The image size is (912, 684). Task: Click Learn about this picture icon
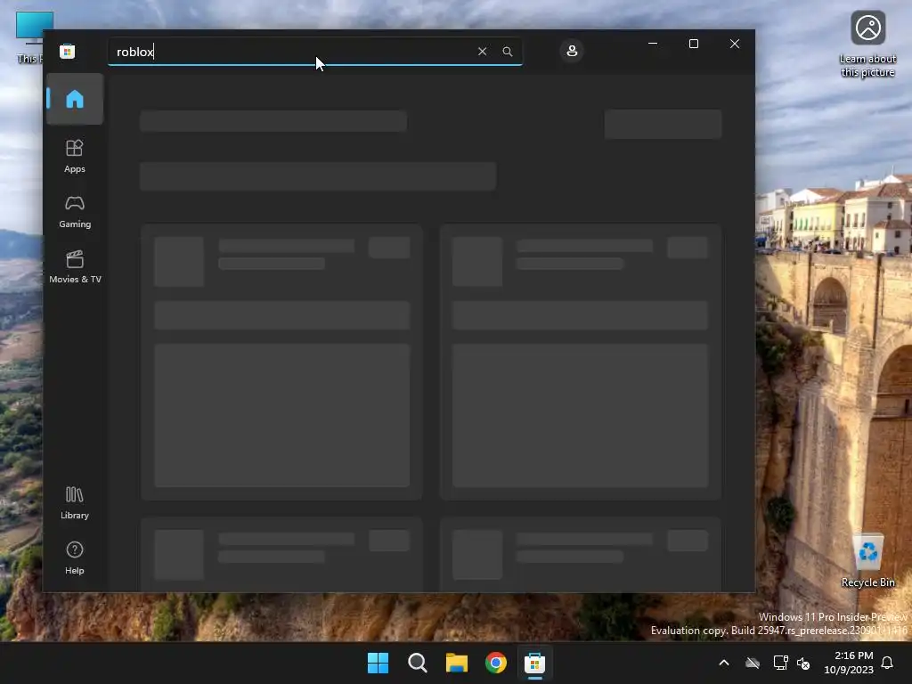coord(867,45)
